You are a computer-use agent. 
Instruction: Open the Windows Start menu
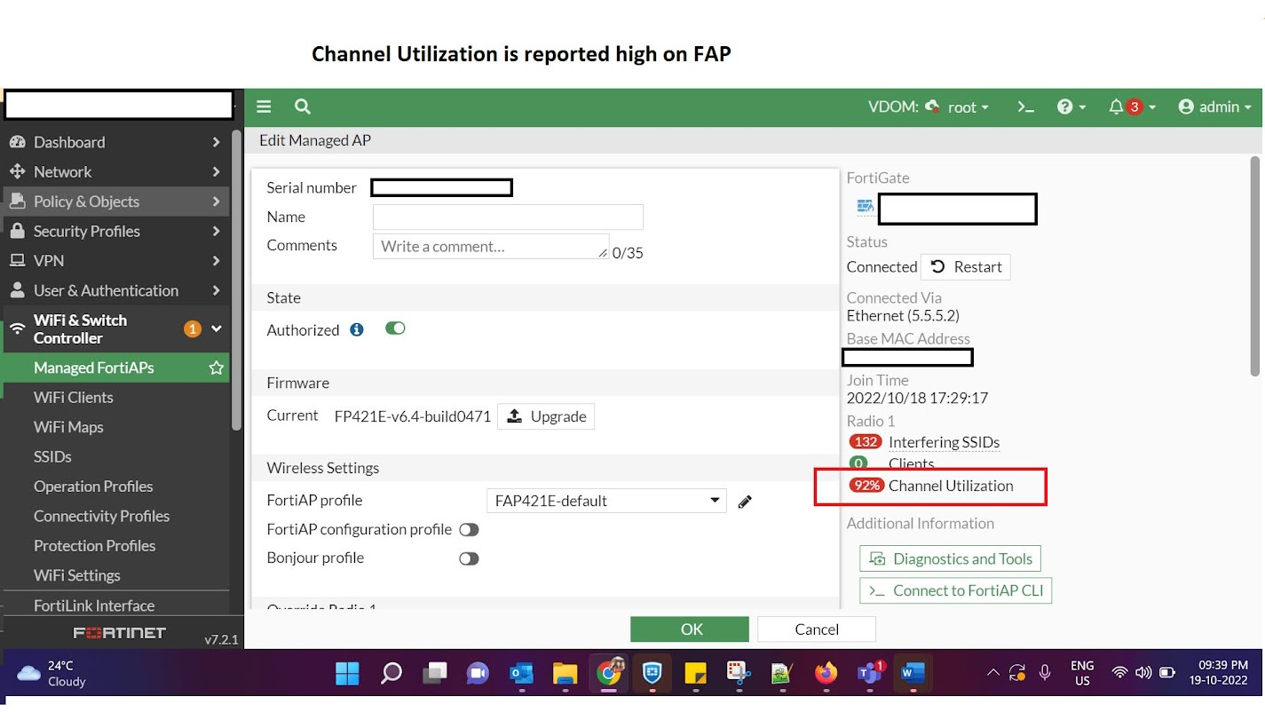click(348, 674)
